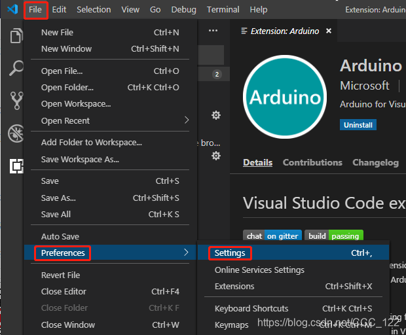This screenshot has height=335, width=406.
Task: Switch to the Details tab
Action: tap(257, 163)
